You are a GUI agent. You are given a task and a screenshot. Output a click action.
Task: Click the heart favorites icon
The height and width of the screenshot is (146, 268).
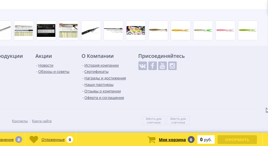tap(34, 139)
